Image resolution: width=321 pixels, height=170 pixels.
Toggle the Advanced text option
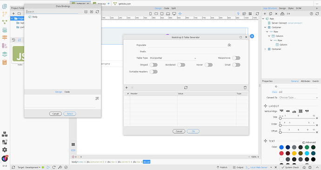tap(304, 143)
